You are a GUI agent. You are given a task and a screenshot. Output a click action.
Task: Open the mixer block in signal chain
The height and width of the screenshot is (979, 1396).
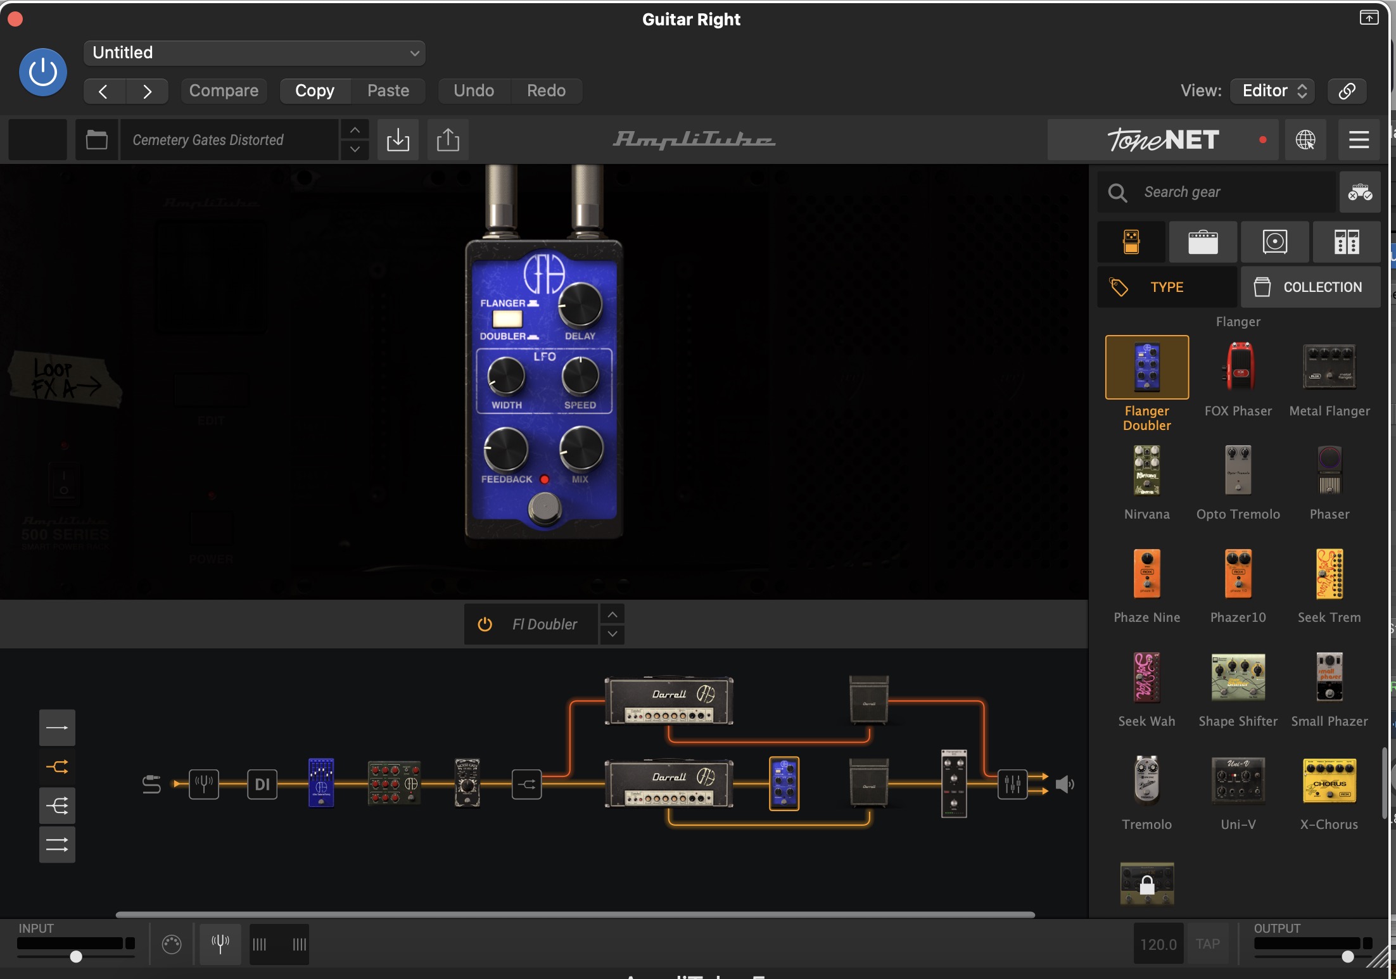click(x=1012, y=784)
